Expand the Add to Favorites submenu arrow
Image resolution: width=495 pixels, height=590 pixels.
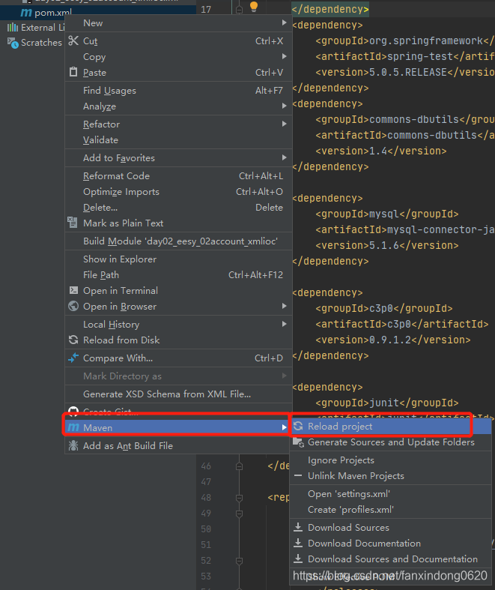pos(284,157)
